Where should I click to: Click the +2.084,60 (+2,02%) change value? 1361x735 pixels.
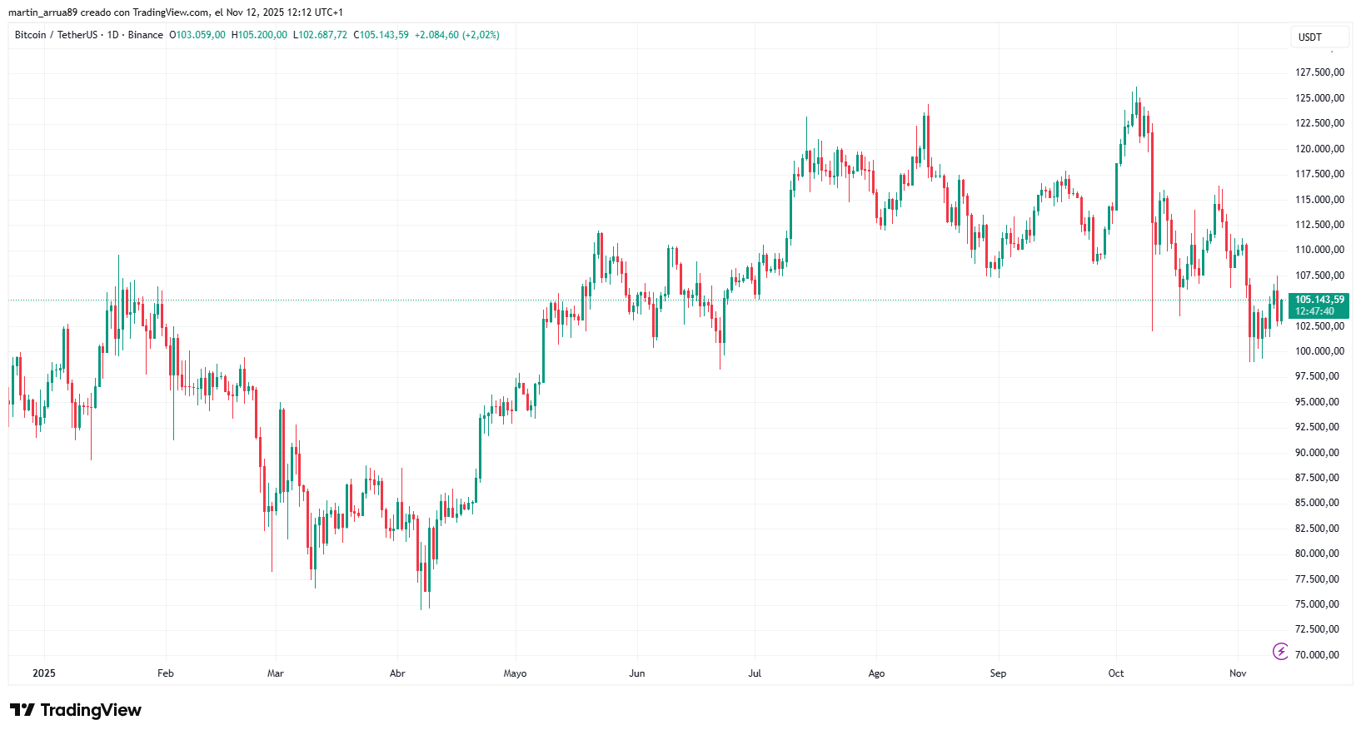pos(457,35)
